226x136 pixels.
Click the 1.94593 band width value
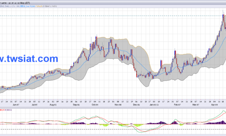coord(54,6)
